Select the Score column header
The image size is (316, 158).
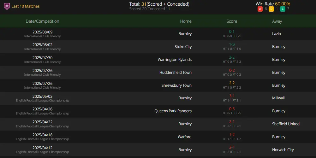[x=232, y=21]
